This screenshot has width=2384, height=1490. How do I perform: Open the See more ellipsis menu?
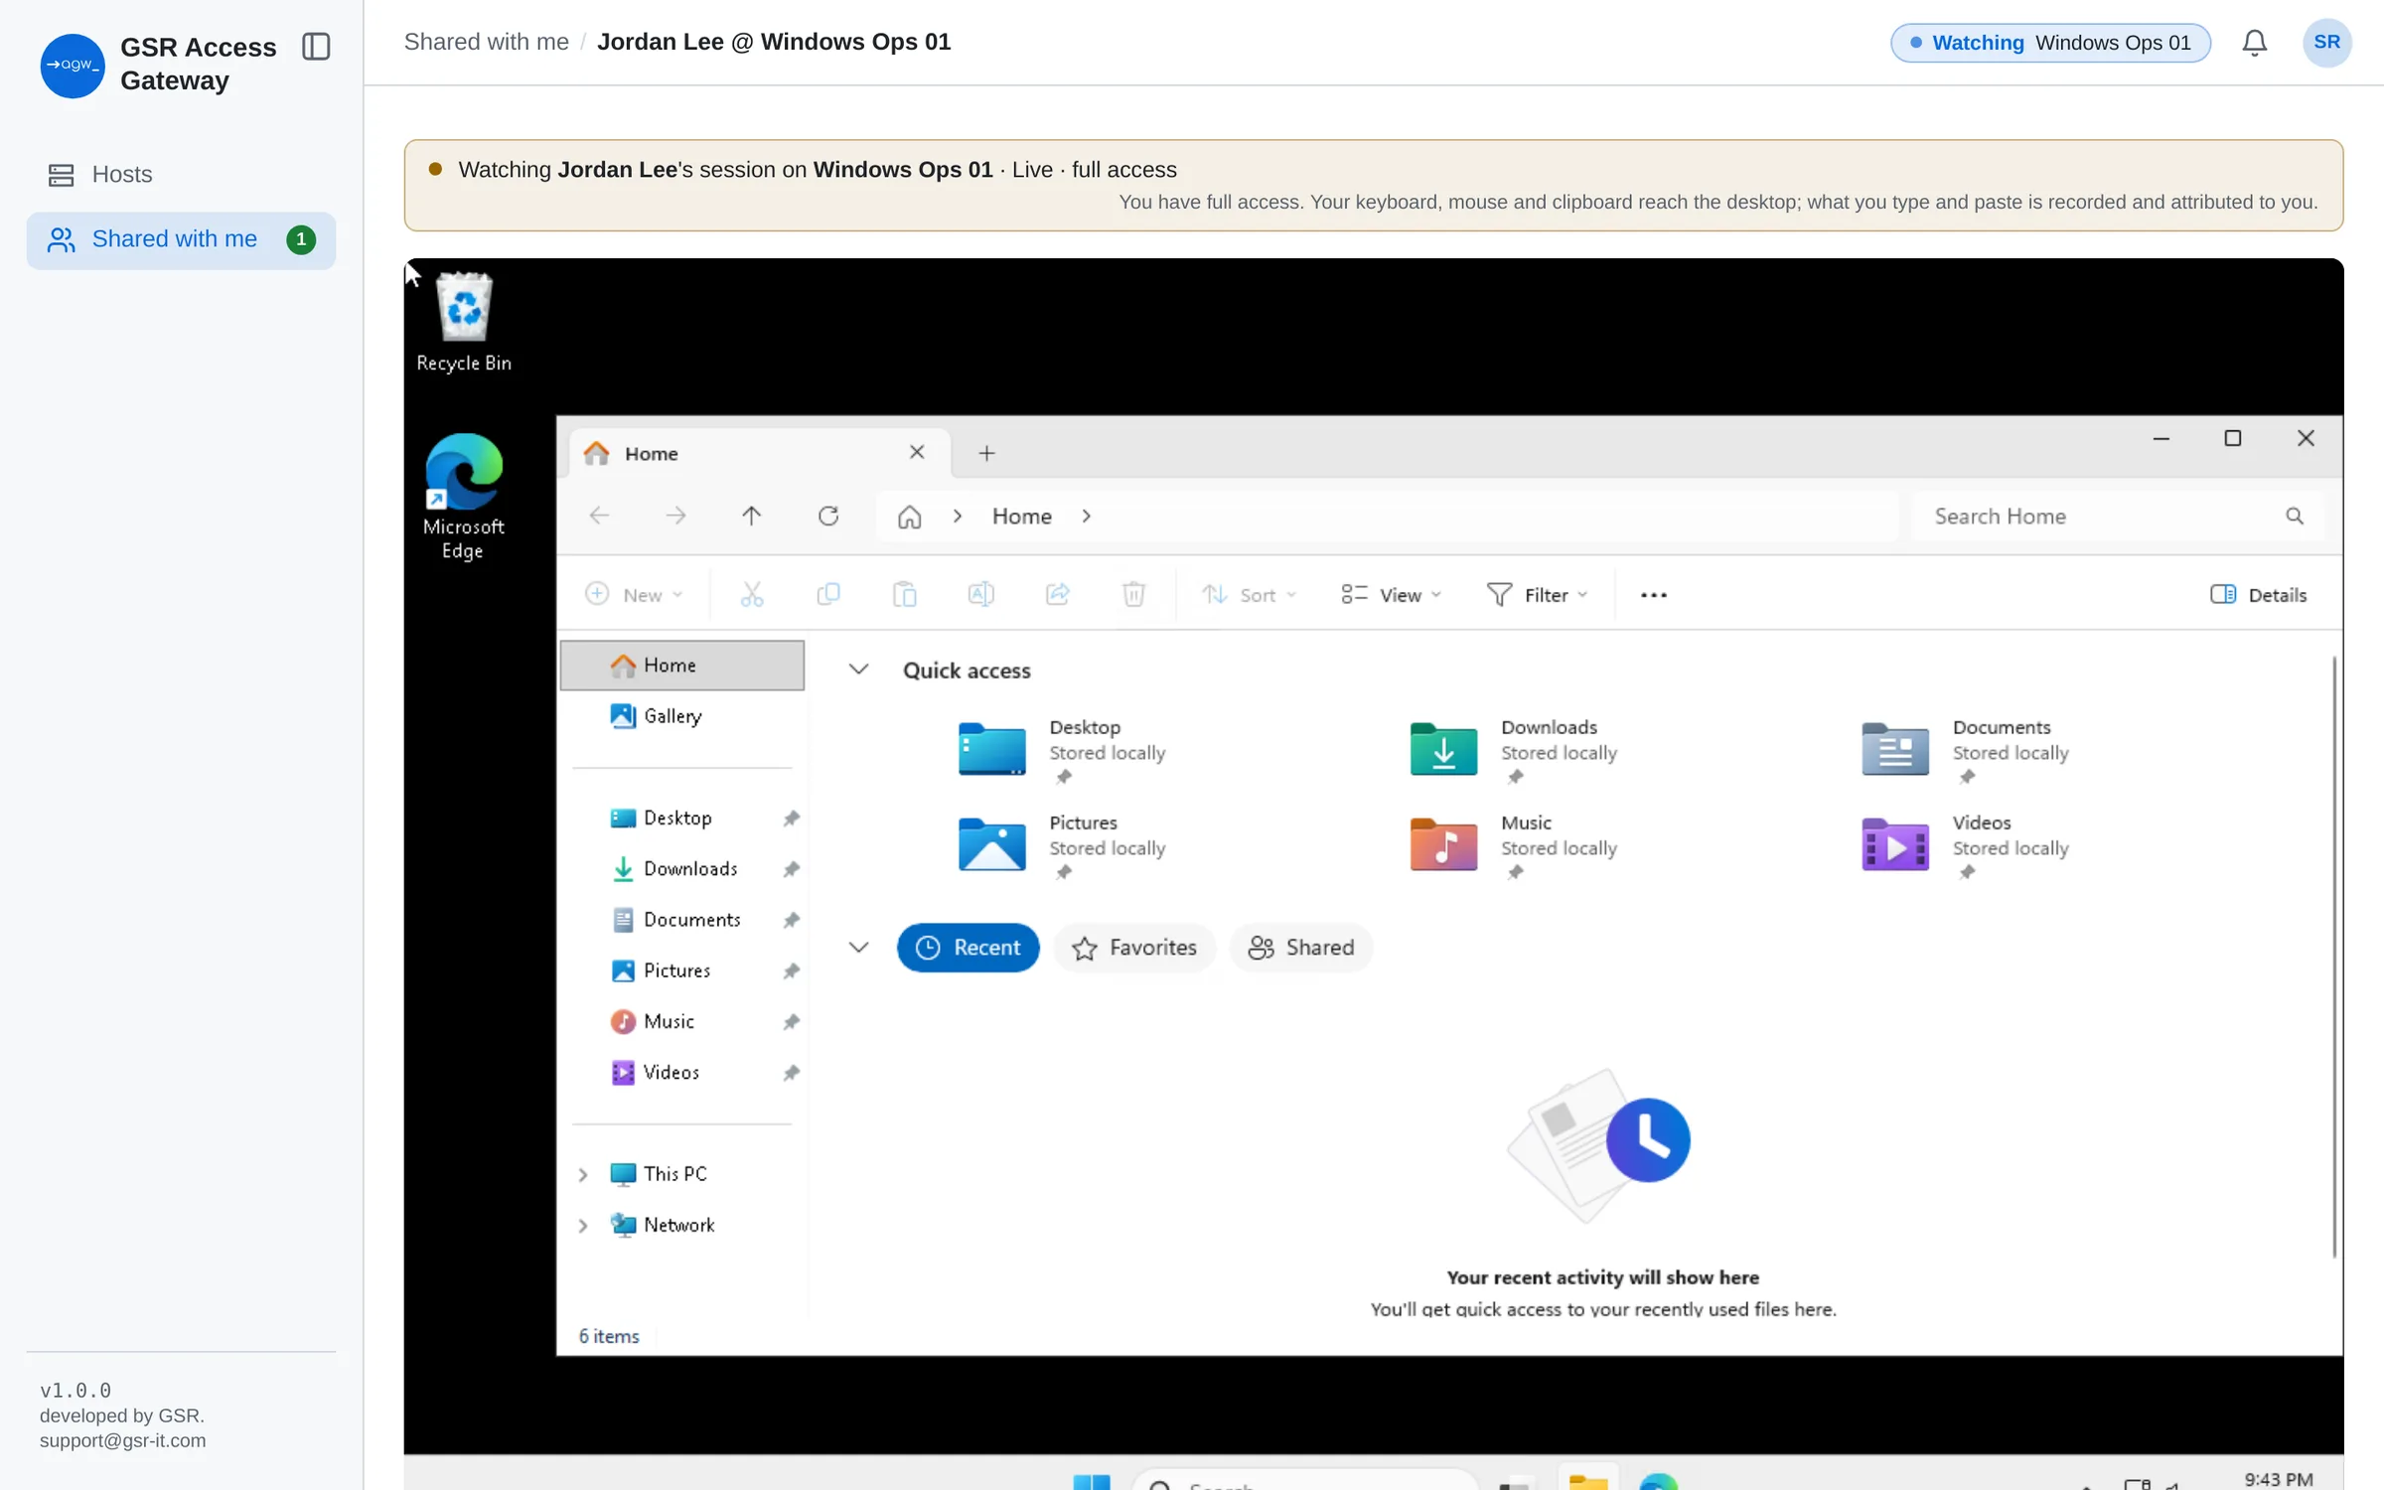[x=1654, y=594]
